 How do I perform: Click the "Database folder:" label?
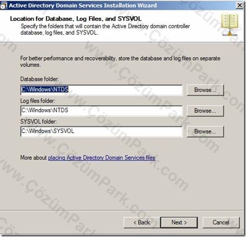click(x=40, y=79)
